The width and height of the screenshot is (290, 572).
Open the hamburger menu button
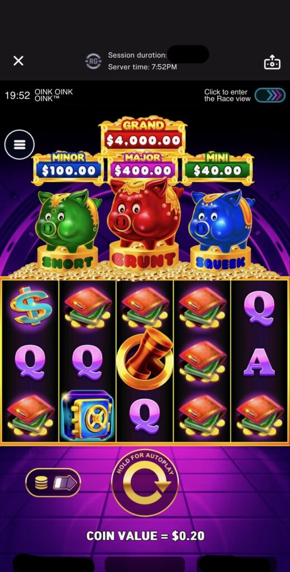pos(20,145)
